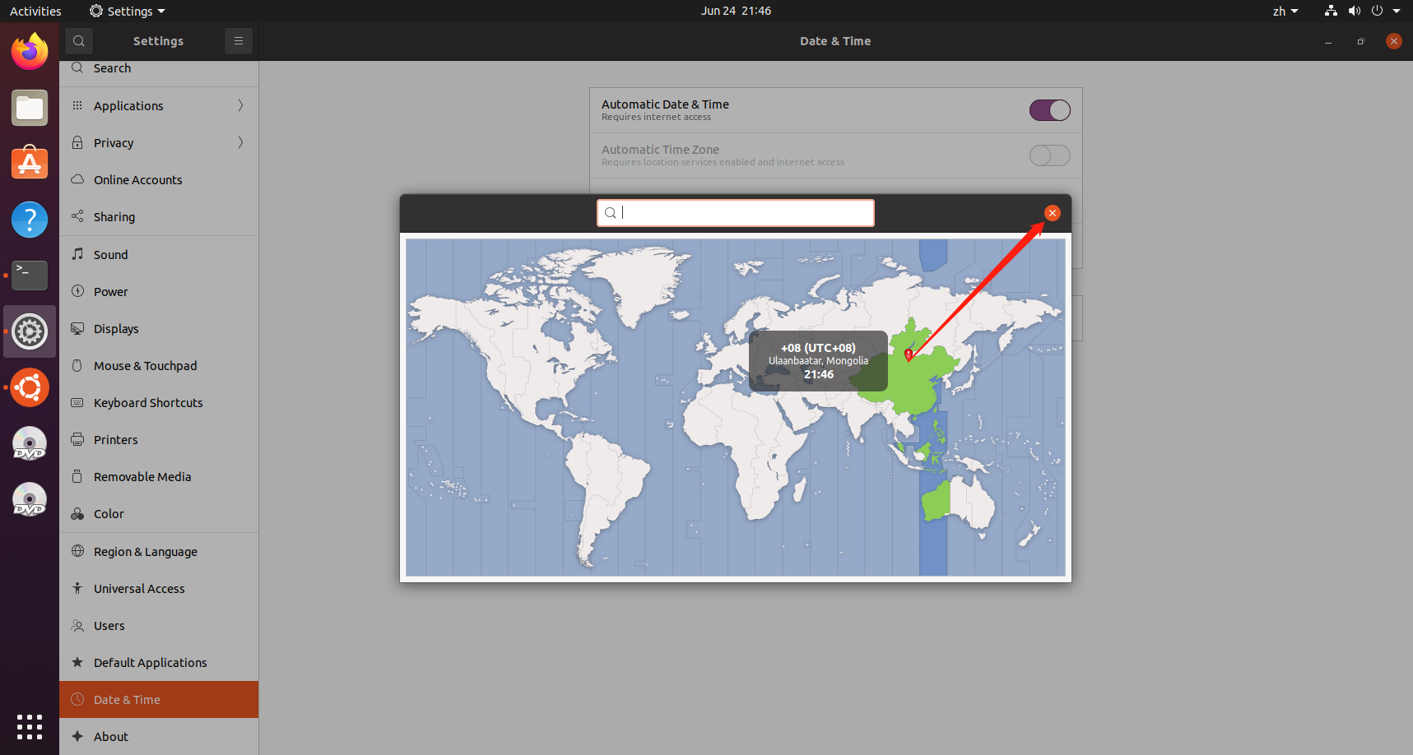The width and height of the screenshot is (1413, 755).
Task: Open Ubuntu Software from the dock
Action: [x=30, y=164]
